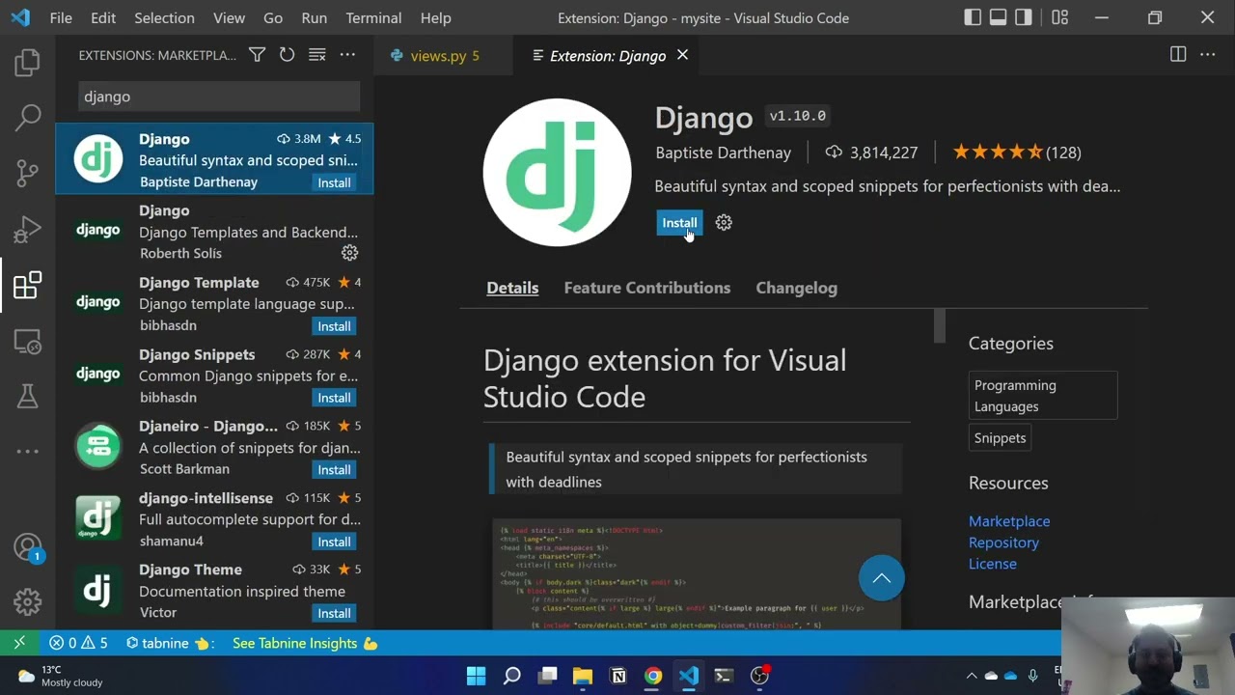Show hidden system tray icons chevron
Screen dimensions: 1235x695
(972, 676)
